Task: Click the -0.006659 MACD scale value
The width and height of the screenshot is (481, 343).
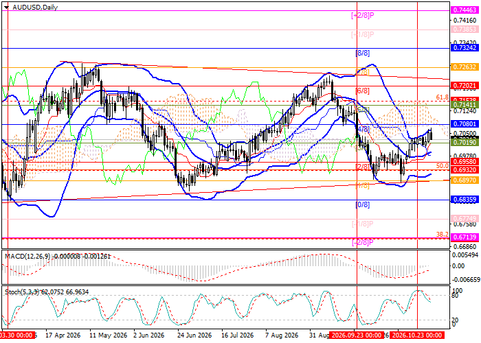Action: point(465,280)
